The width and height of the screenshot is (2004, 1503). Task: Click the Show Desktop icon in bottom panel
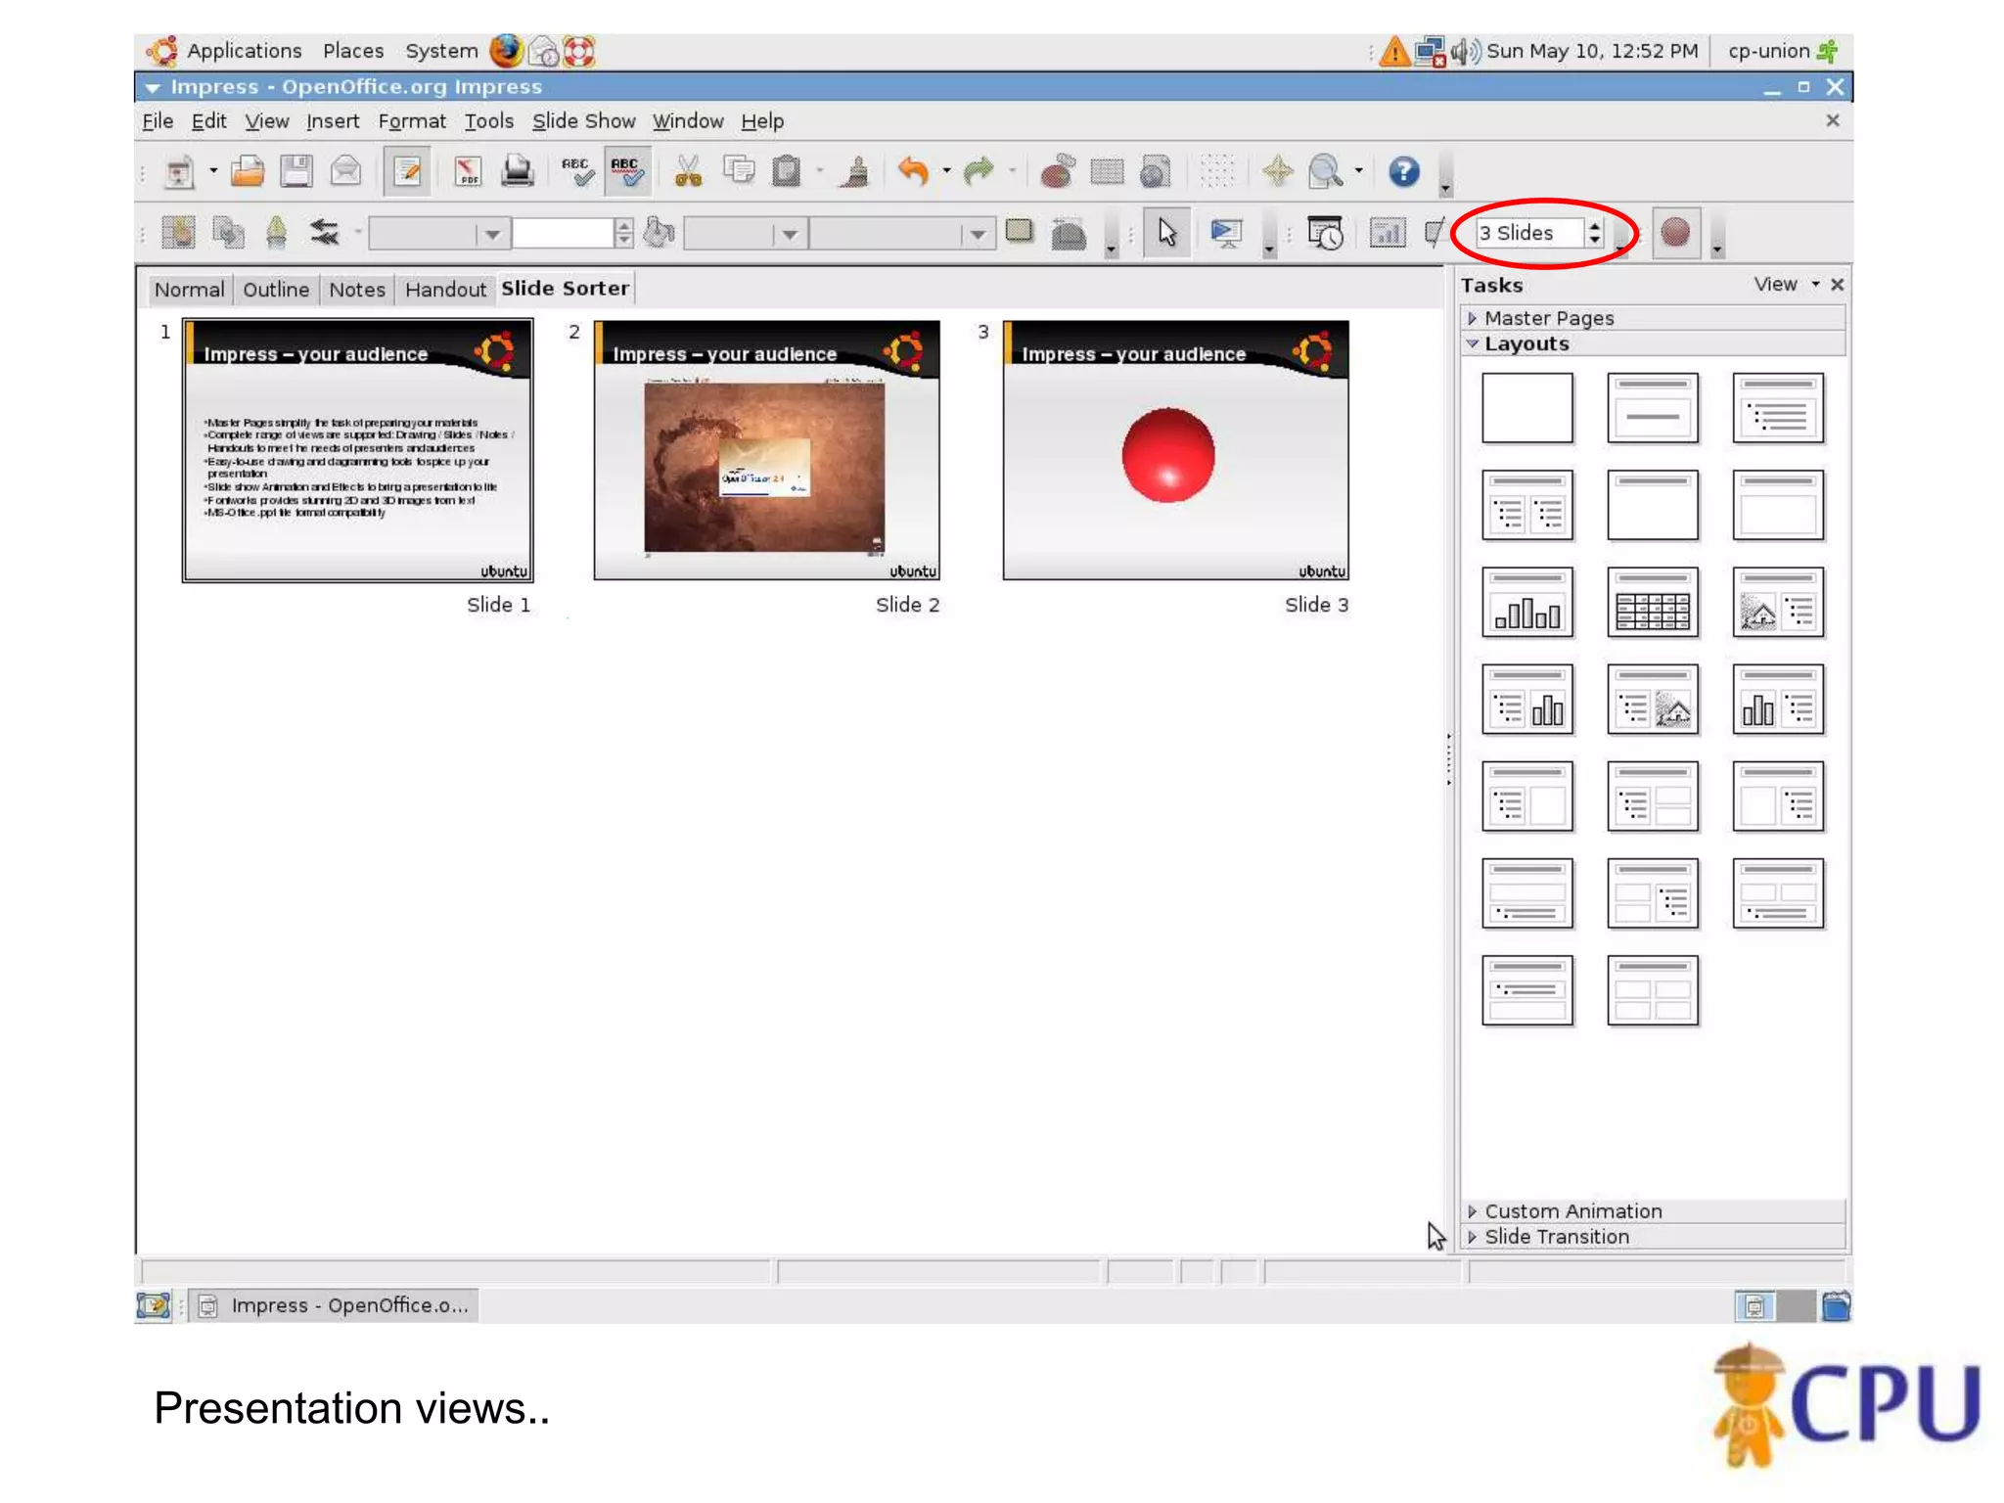click(153, 1305)
